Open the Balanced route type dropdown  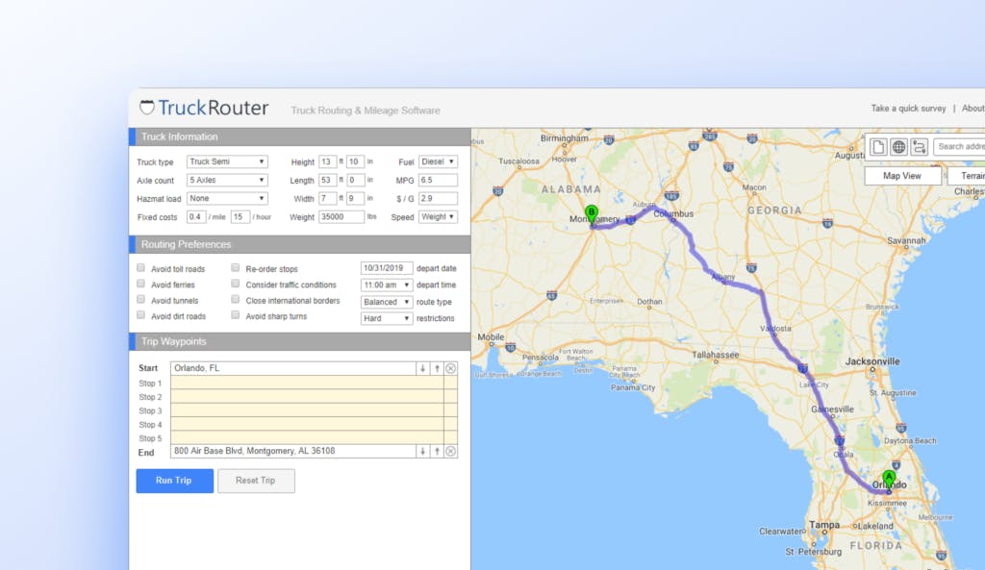387,302
